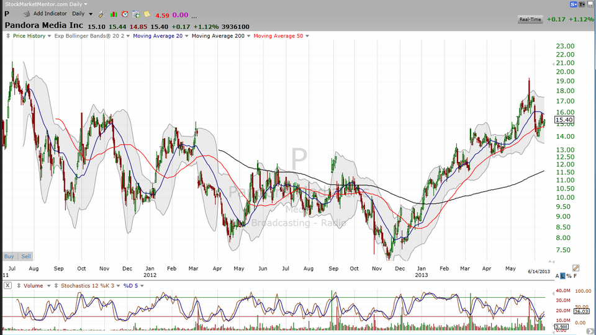
Task: Open the Moving Average 20 dropdown
Action: click(186, 36)
